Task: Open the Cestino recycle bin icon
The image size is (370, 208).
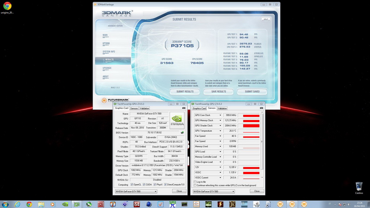Action: [x=359, y=186]
